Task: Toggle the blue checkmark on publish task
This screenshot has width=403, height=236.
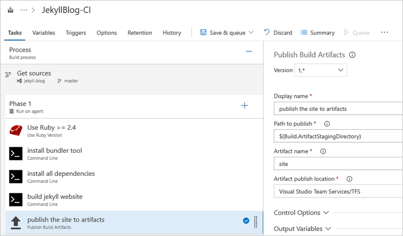Action: point(246,220)
